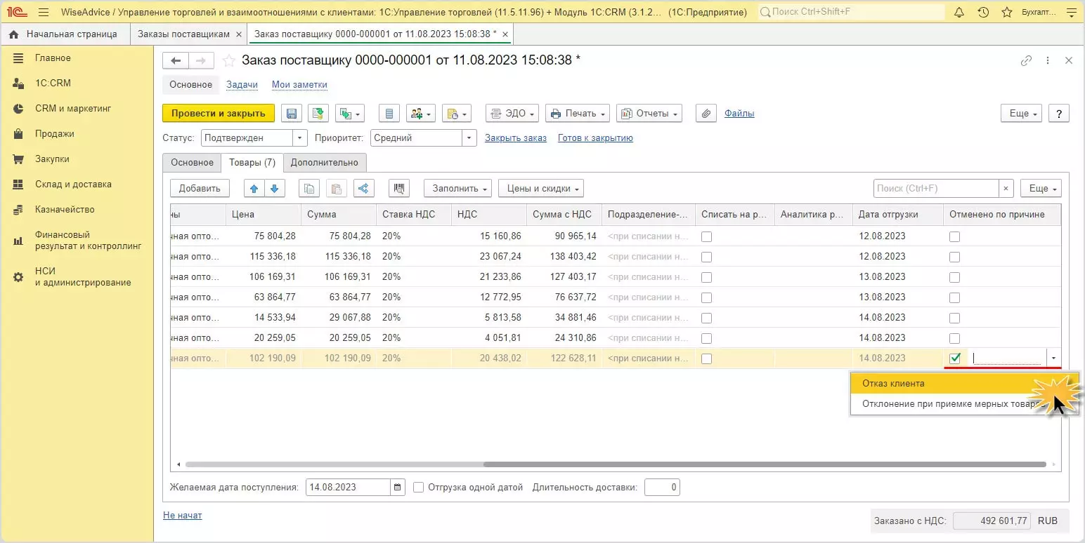Click the calendar icon beside the desired receipt date

(x=398, y=487)
